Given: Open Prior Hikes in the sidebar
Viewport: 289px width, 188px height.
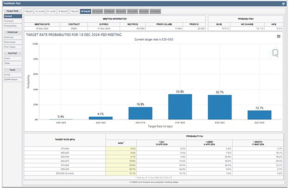Looking at the screenshot, I should (9, 46).
